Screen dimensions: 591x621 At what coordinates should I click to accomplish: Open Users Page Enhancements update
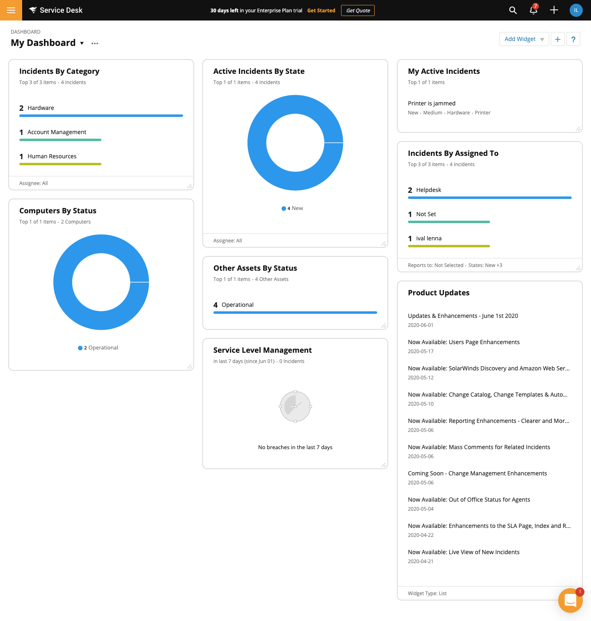click(464, 342)
